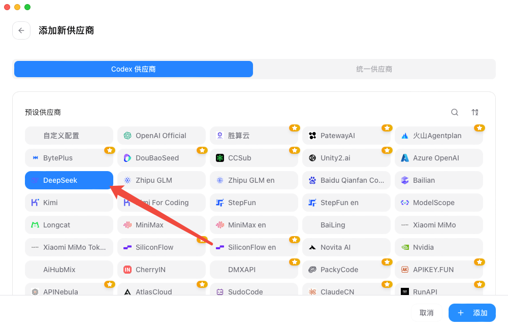The image size is (508, 330).
Task: Select Unity2.ai provider
Action: click(346, 158)
